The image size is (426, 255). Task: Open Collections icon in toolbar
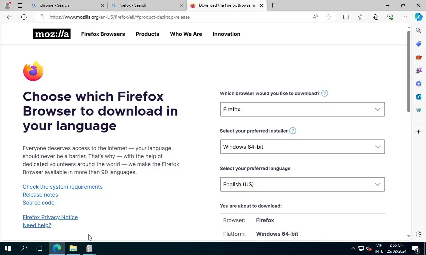[x=375, y=17]
